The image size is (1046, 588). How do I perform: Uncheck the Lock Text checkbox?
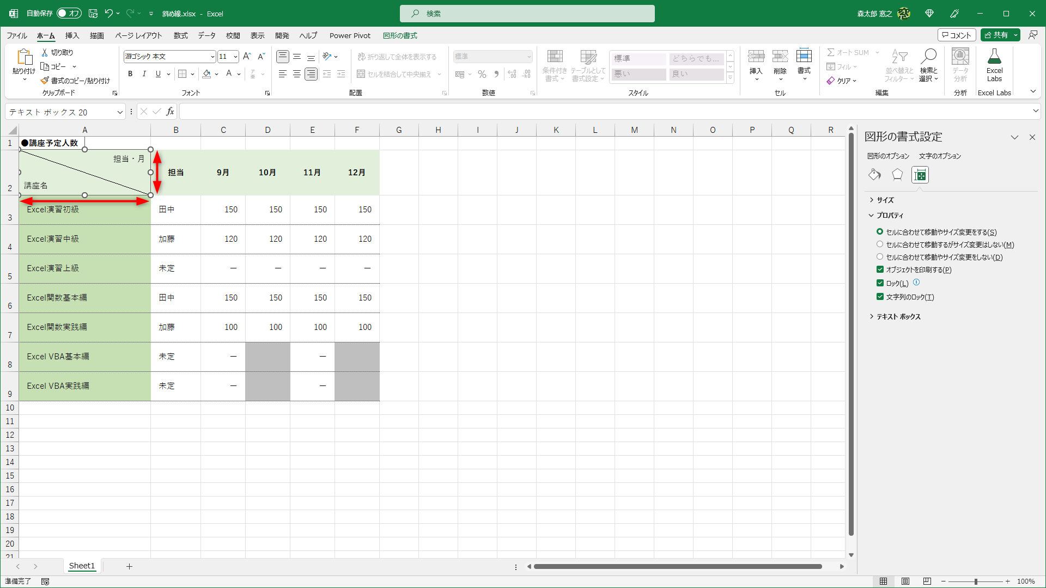point(880,297)
